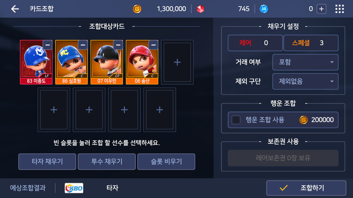The width and height of the screenshot is (353, 198).
Task: Open the grid menu icon
Action: pyautogui.click(x=340, y=9)
